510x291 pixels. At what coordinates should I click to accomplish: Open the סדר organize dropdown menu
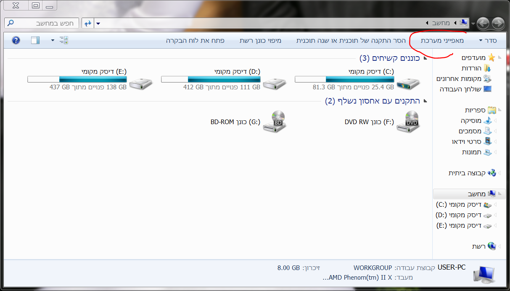(488, 41)
